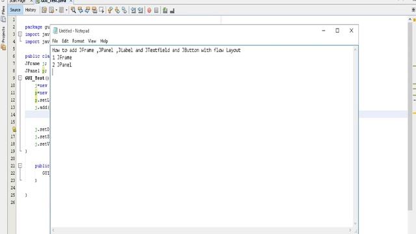
Task: Open Notepad Edit menu
Action: (x=65, y=41)
